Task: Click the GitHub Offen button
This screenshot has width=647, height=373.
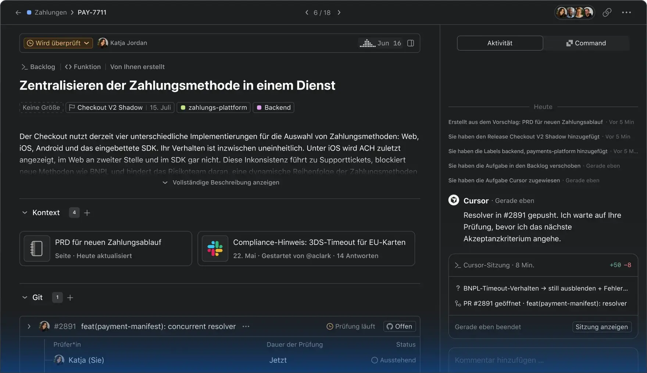Action: 400,326
